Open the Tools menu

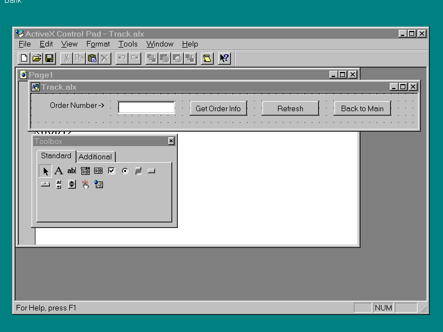[x=128, y=44]
